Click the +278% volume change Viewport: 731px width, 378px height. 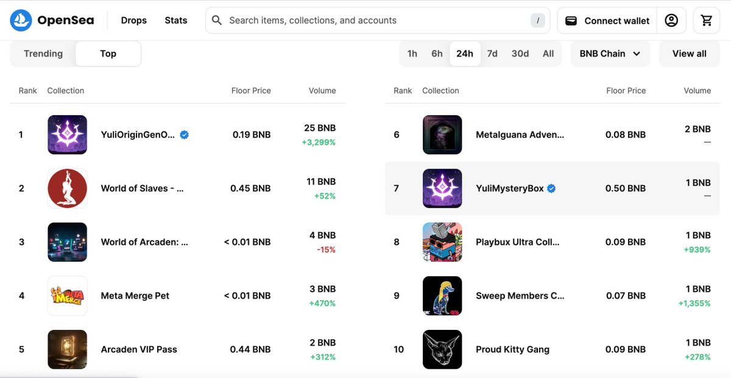click(697, 357)
